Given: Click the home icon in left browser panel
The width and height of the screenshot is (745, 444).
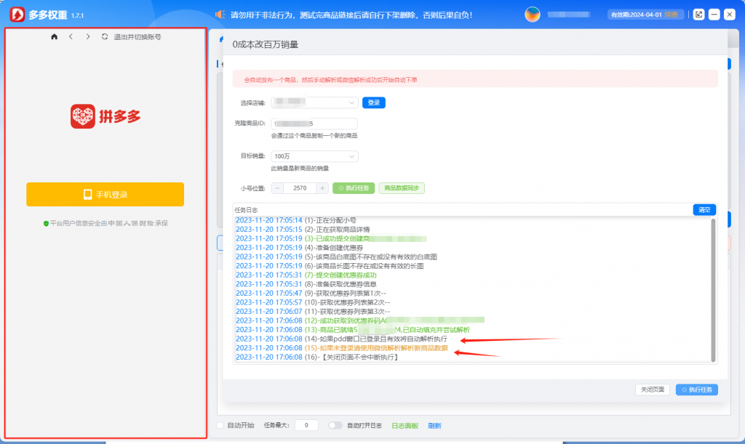Looking at the screenshot, I should (x=54, y=36).
